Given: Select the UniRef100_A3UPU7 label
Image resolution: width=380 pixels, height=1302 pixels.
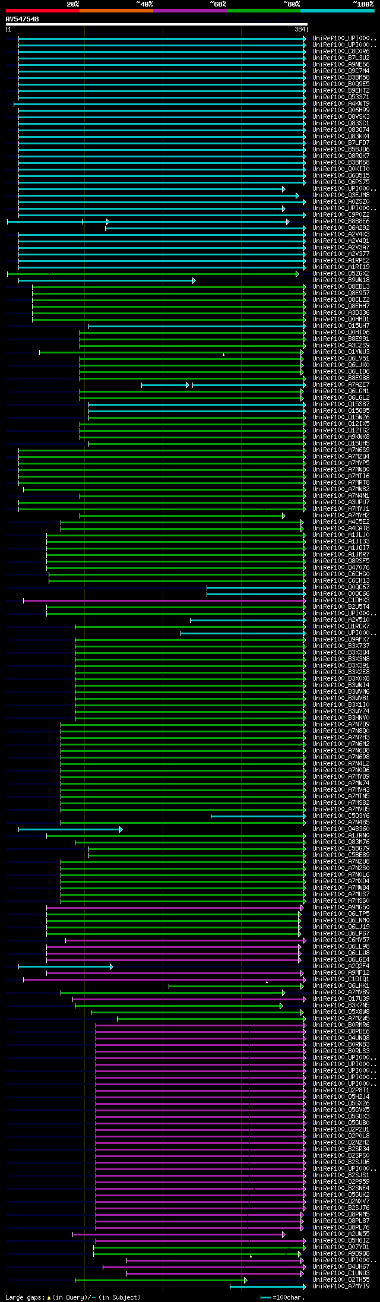Looking at the screenshot, I should tap(341, 503).
